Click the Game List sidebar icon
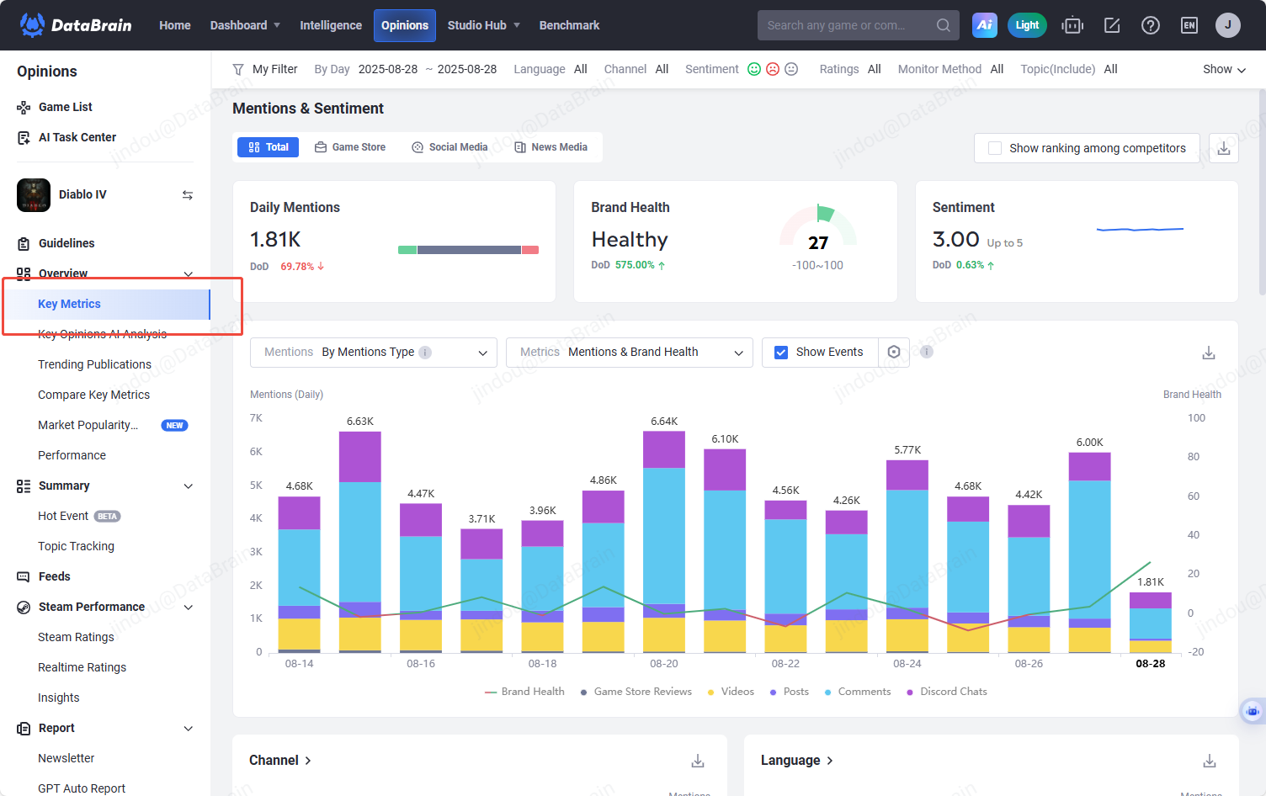1266x796 pixels. coord(24,107)
